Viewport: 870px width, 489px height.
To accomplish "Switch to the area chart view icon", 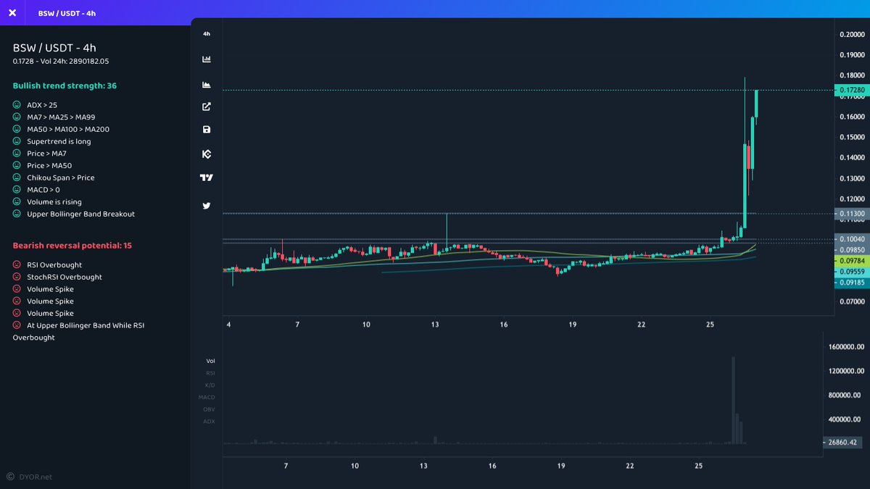I will click(x=207, y=85).
